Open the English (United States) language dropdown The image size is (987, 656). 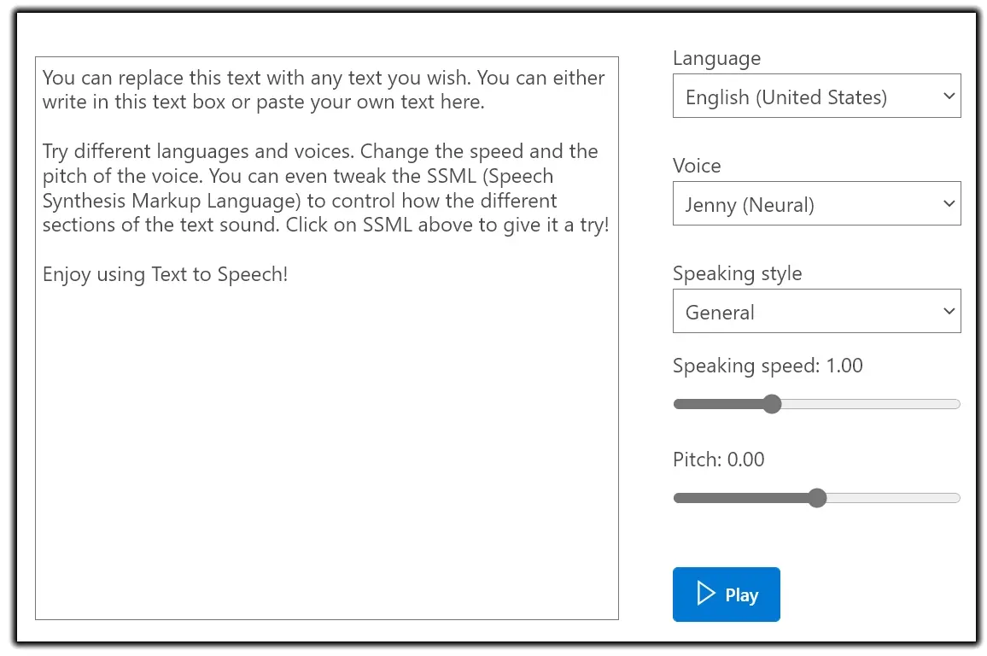(815, 97)
